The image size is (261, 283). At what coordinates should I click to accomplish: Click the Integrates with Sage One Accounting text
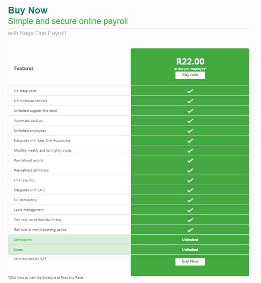tap(42, 140)
